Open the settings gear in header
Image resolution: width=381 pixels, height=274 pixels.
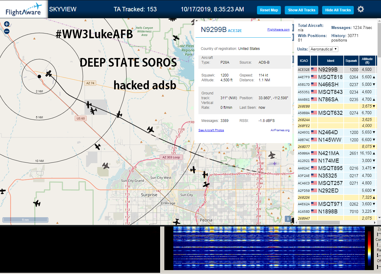point(361,9)
